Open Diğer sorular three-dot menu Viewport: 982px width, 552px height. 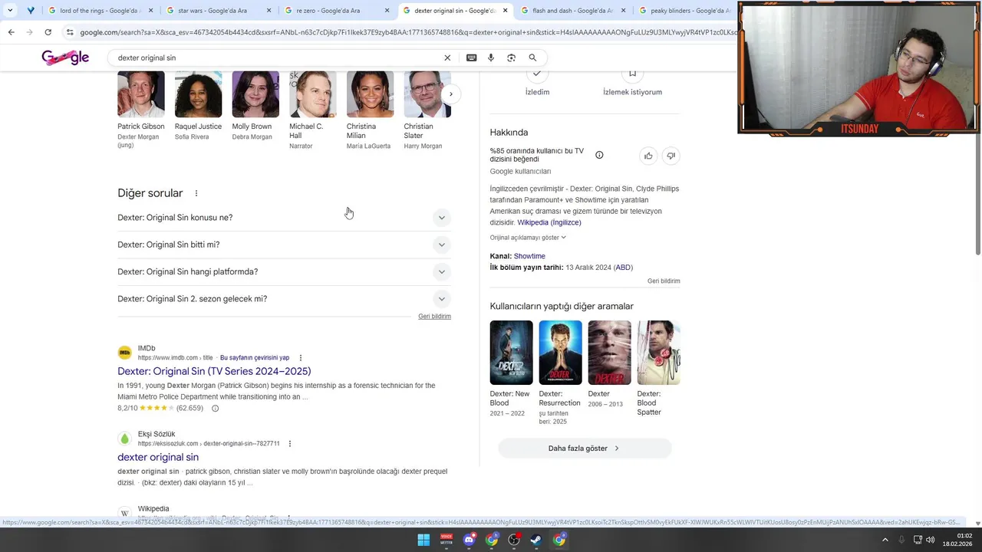tap(196, 193)
